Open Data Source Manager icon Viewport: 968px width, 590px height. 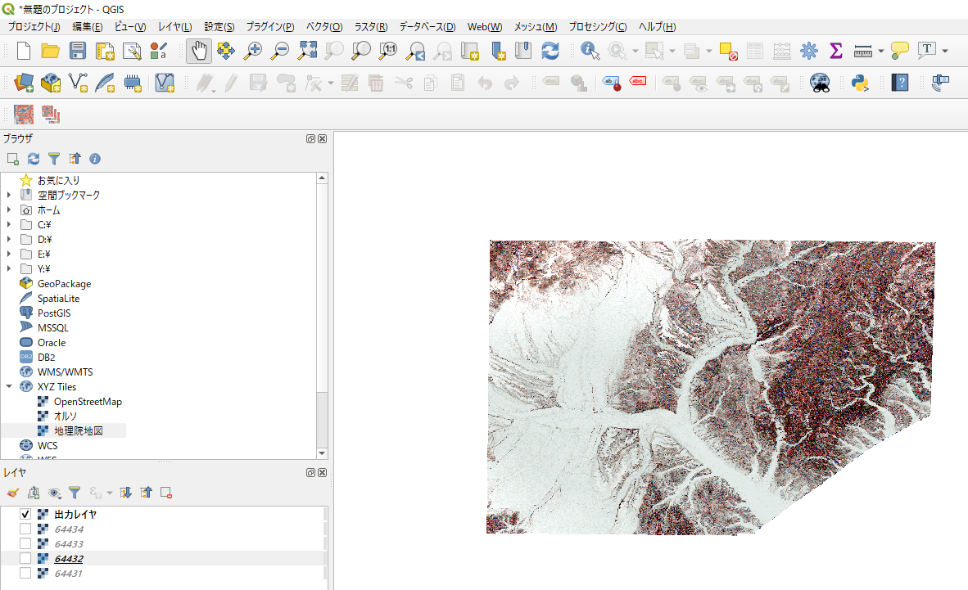(24, 83)
